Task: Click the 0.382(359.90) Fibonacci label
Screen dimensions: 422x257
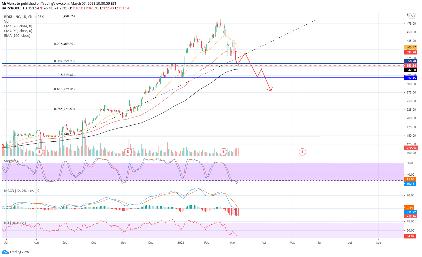Action: 64,61
